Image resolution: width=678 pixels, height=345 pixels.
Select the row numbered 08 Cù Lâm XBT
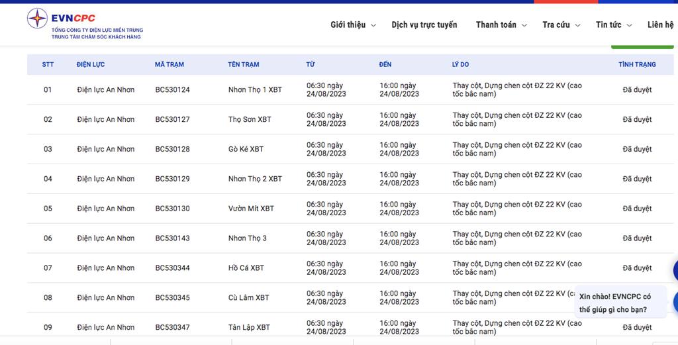(x=350, y=298)
